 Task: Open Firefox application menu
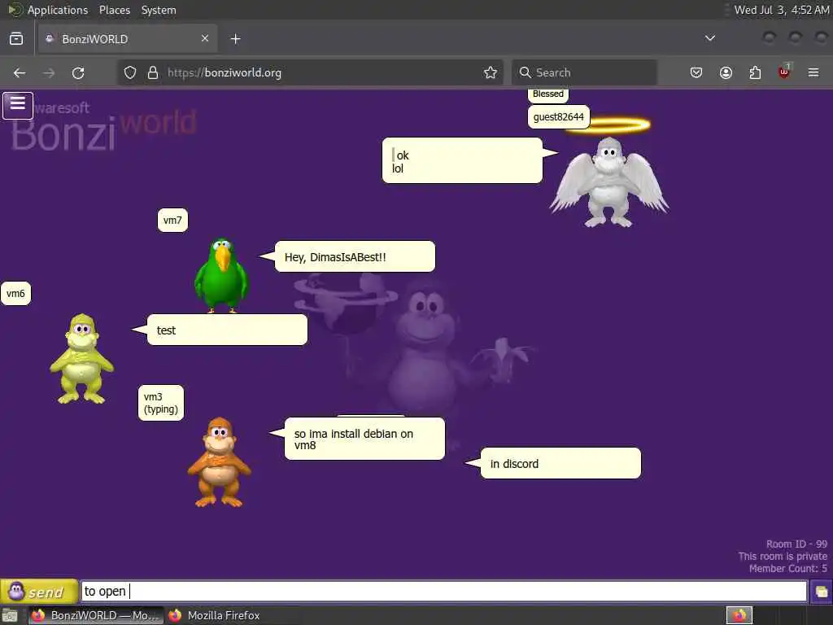click(813, 72)
